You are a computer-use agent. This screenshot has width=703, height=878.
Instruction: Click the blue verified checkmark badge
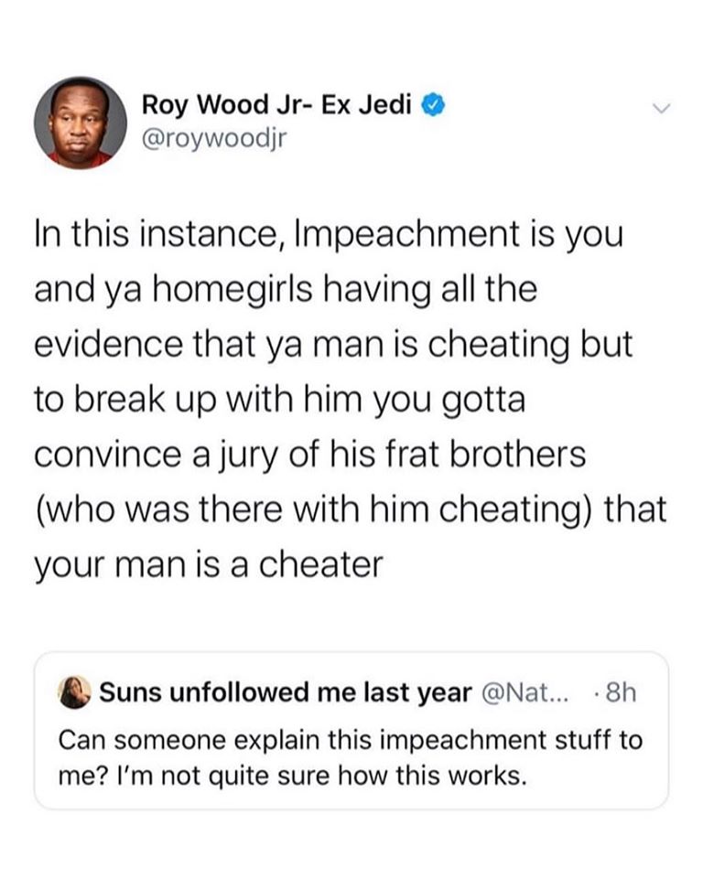[433, 105]
